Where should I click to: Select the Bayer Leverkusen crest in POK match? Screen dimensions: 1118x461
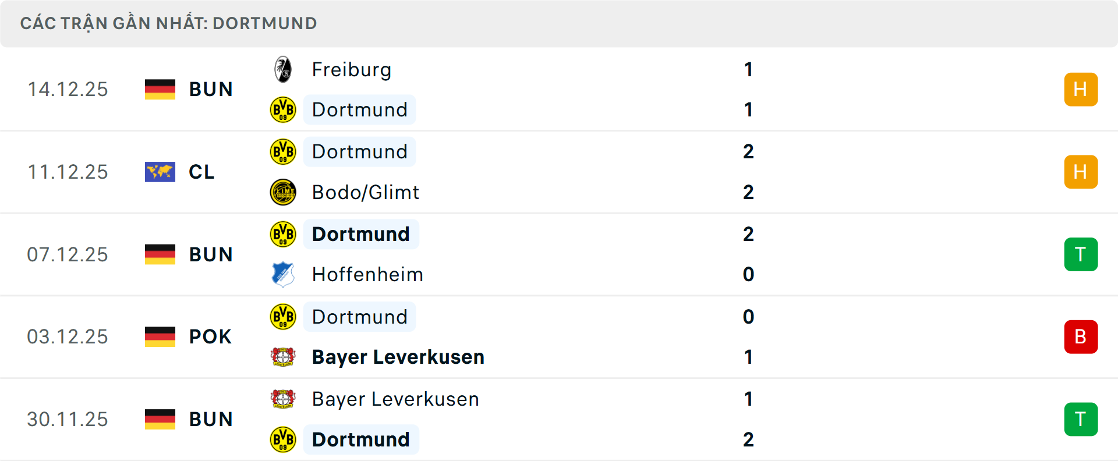[x=283, y=357]
